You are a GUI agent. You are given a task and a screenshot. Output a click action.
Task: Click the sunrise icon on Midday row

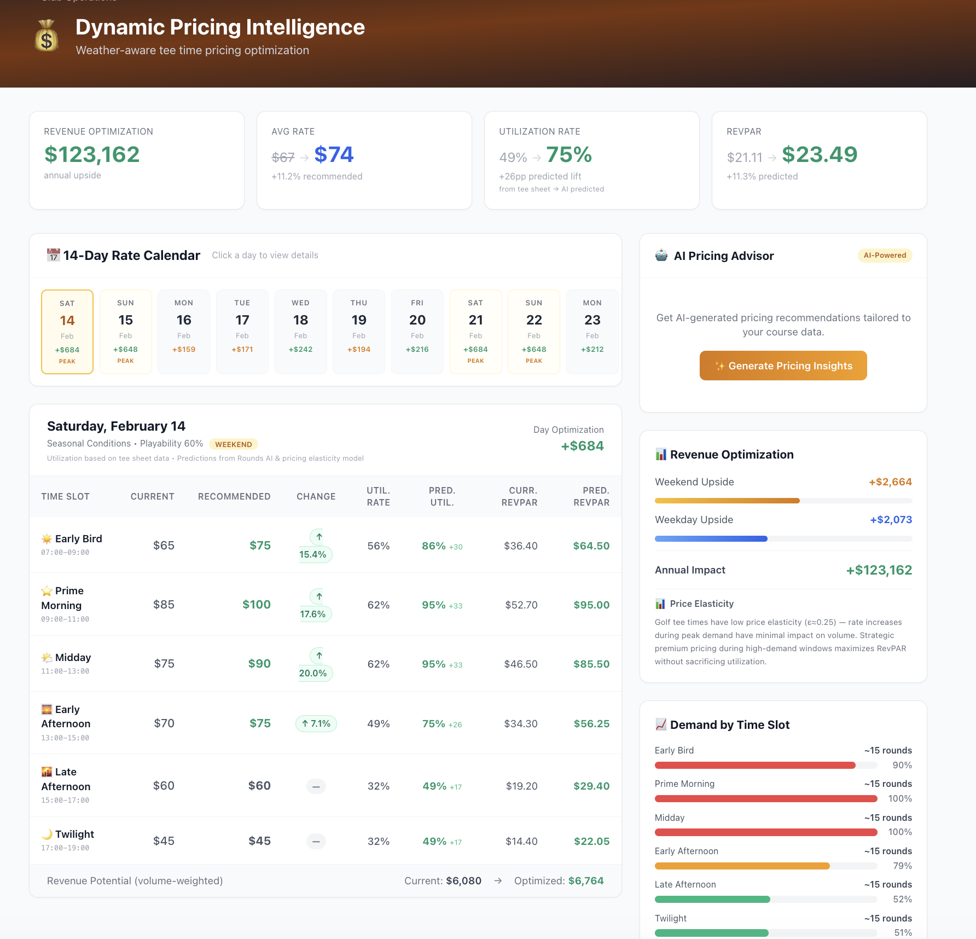click(x=47, y=657)
